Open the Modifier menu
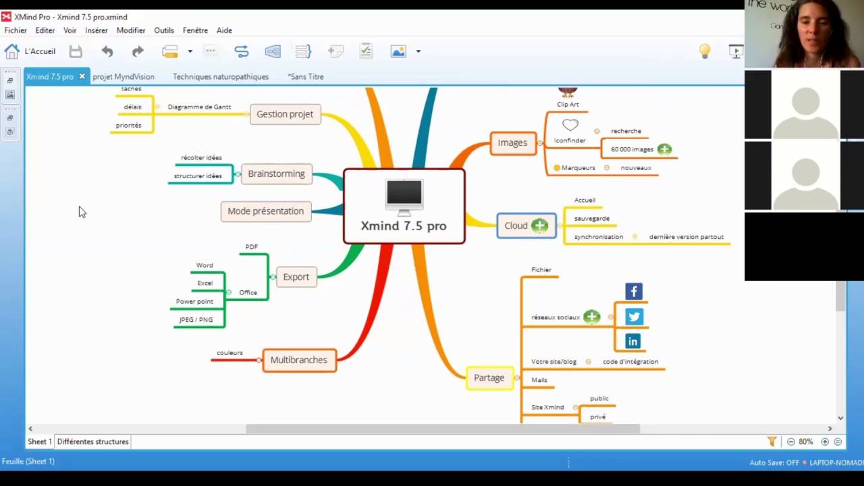Viewport: 864px width, 486px height. point(131,30)
